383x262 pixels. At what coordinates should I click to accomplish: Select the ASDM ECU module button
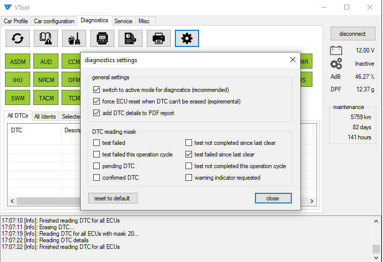pos(18,62)
